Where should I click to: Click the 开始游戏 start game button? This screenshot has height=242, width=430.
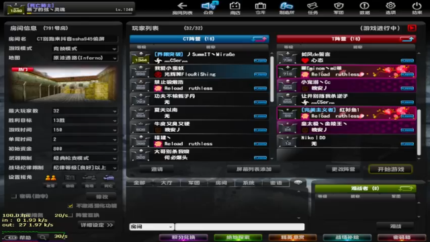[x=390, y=169]
